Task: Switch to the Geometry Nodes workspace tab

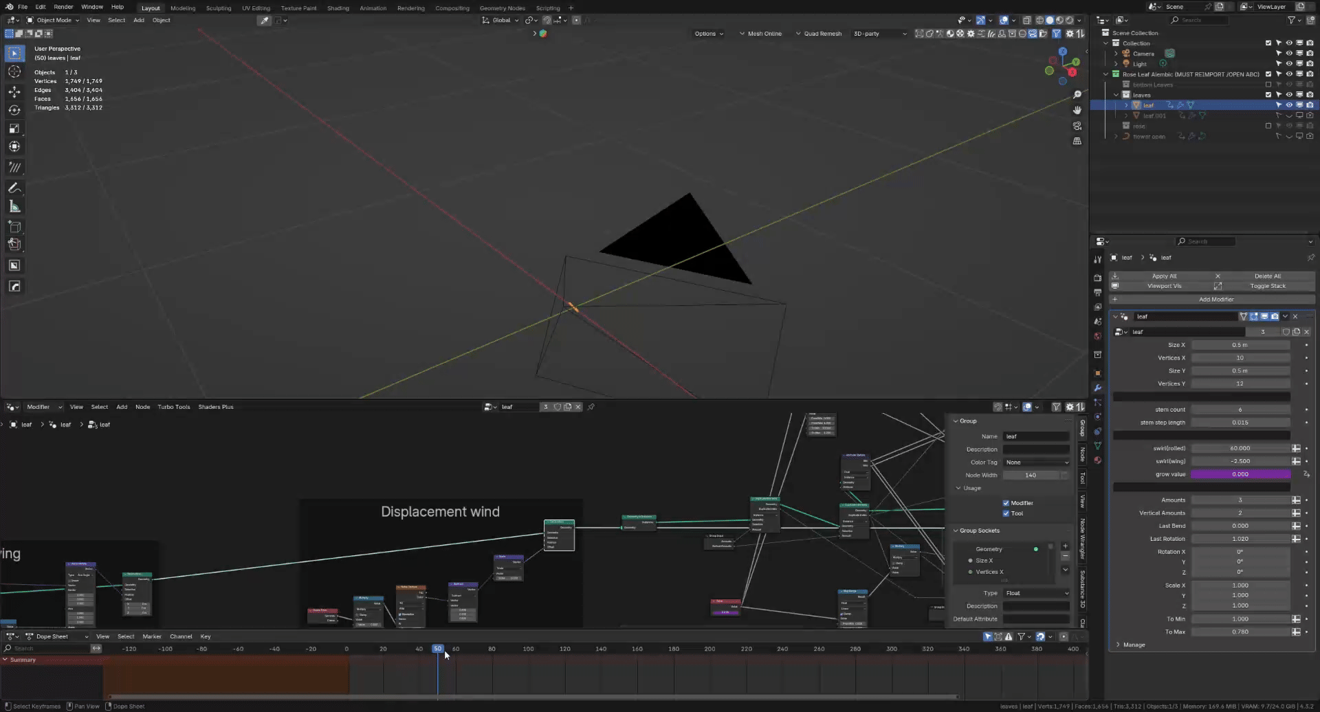Action: (502, 8)
